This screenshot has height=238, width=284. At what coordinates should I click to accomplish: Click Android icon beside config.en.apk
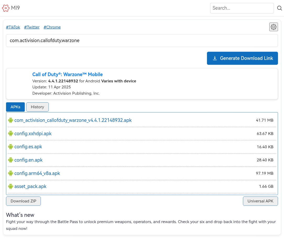(x=11, y=160)
